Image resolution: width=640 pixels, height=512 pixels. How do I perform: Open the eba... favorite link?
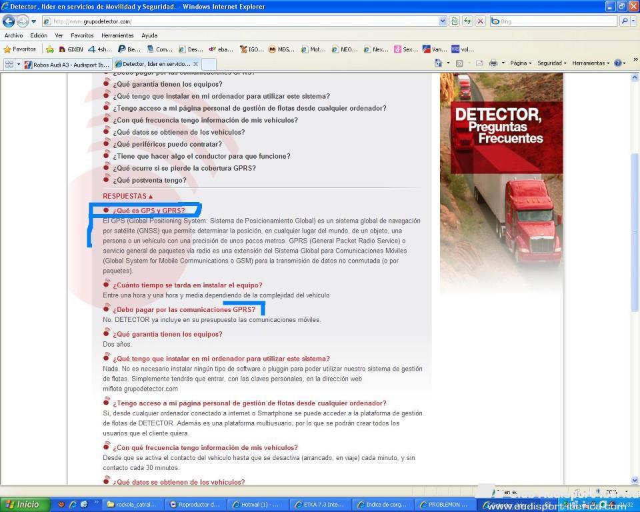pyautogui.click(x=221, y=49)
